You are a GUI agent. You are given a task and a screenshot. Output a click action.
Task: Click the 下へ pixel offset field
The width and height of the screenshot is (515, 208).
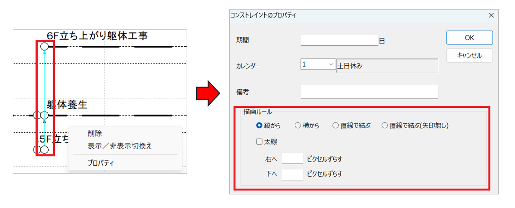292,174
